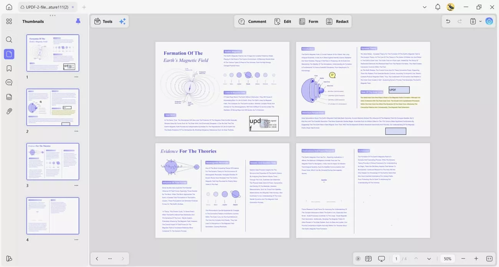Open the Redact tab
The width and height of the screenshot is (499, 267).
(337, 21)
